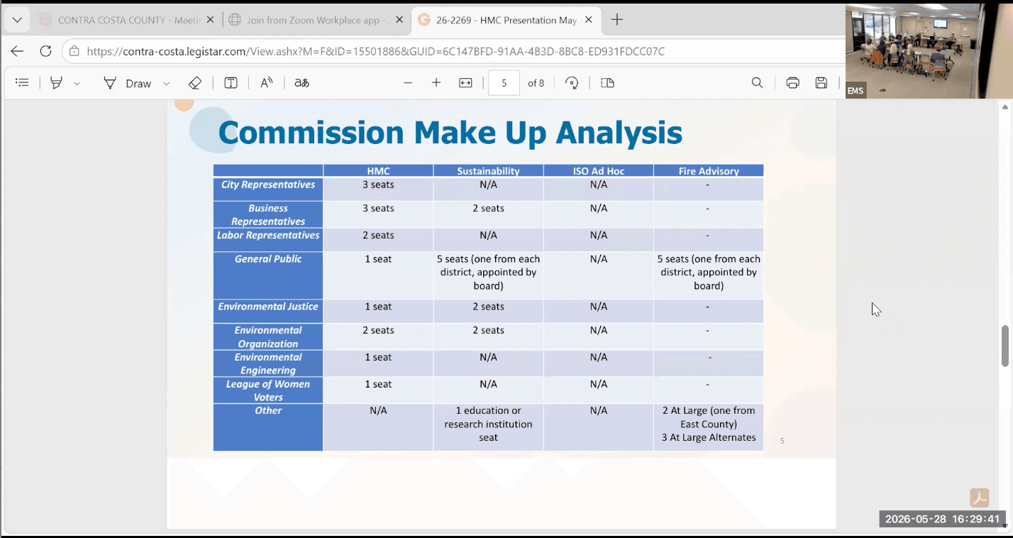This screenshot has width=1013, height=538.
Task: Switch the page view layout
Action: pos(607,83)
